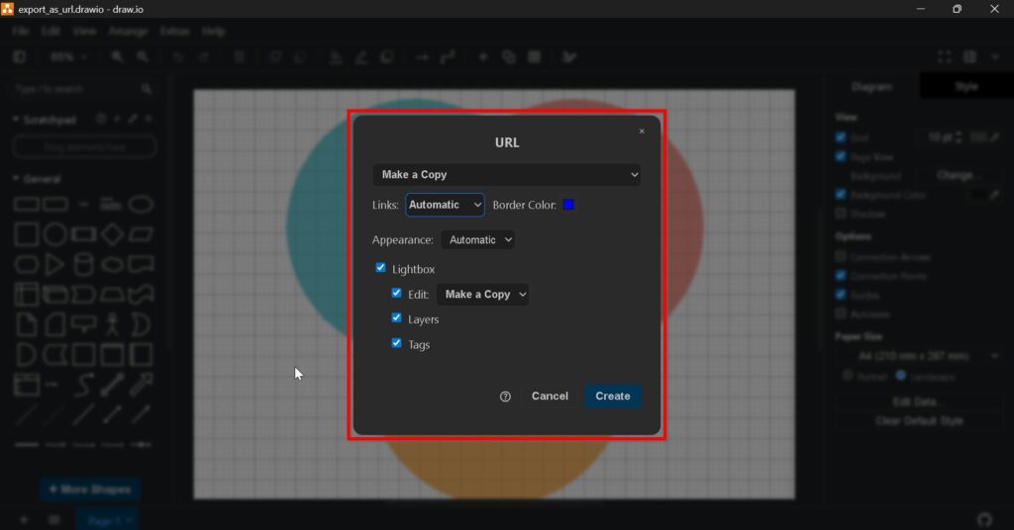Select the diamond shape in the General palette
Viewport: 1014px width, 530px height.
coord(113,234)
